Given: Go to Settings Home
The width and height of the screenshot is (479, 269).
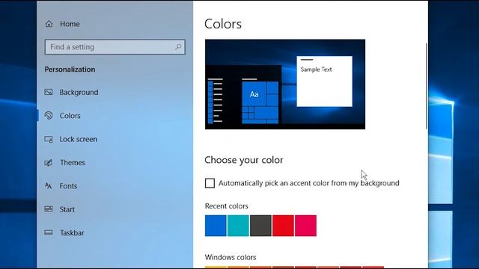Looking at the screenshot, I should click(70, 24).
